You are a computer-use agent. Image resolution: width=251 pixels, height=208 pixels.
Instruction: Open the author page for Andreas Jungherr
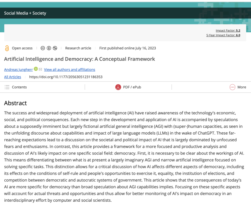pos(18,69)
